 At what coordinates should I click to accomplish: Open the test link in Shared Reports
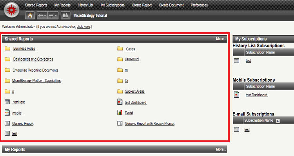[x=15, y=134]
